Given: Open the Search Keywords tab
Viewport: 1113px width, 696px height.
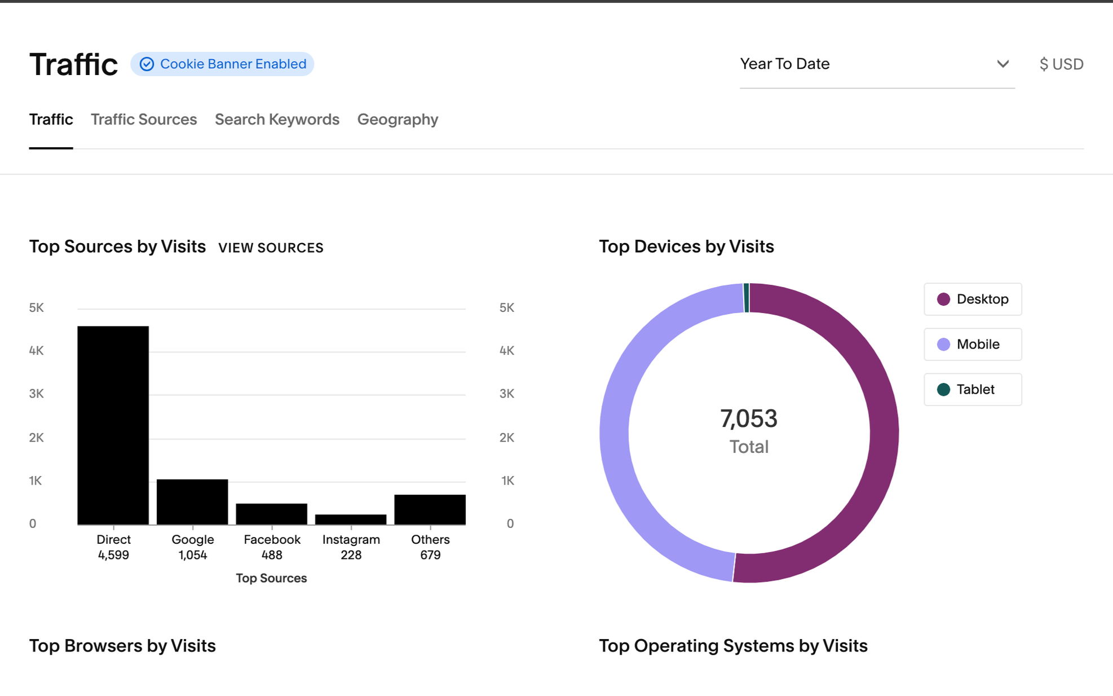Looking at the screenshot, I should (277, 120).
